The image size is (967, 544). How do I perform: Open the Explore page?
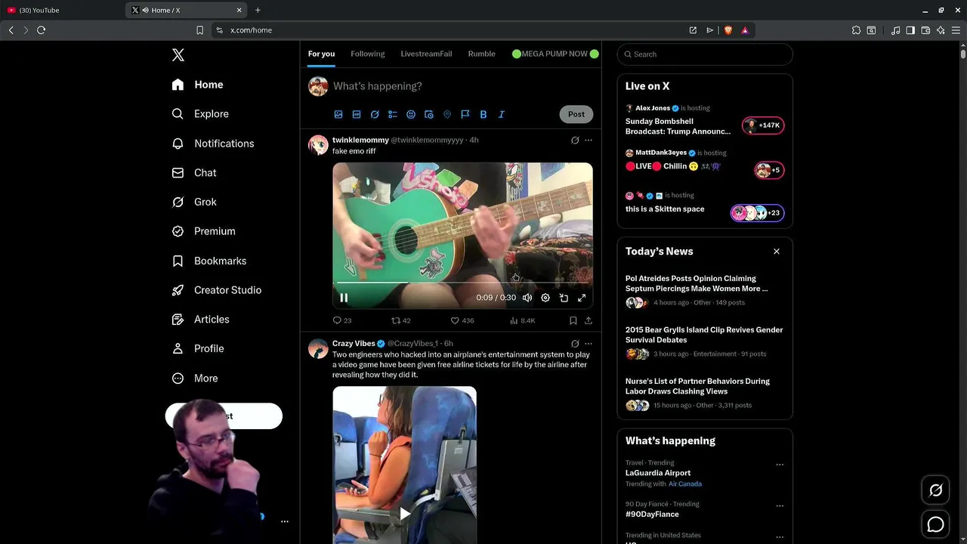coord(200,114)
